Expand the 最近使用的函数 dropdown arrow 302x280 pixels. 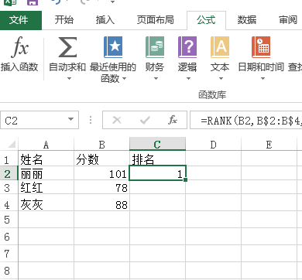pyautogui.click(x=125, y=78)
